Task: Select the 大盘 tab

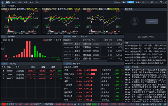Action: (x=3, y=37)
